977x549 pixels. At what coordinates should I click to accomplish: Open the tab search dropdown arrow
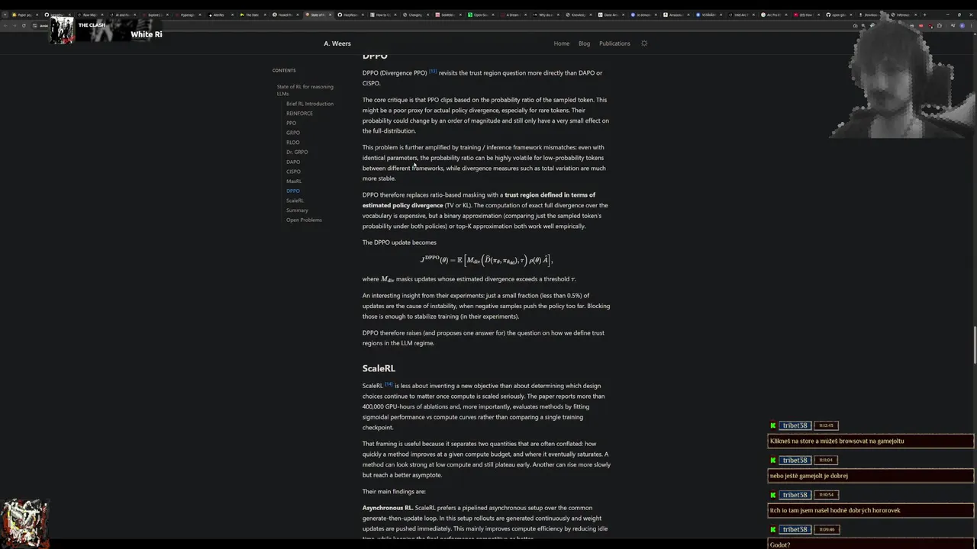point(5,14)
